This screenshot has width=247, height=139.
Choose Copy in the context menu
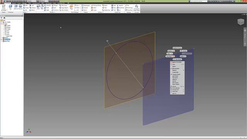point(177,64)
